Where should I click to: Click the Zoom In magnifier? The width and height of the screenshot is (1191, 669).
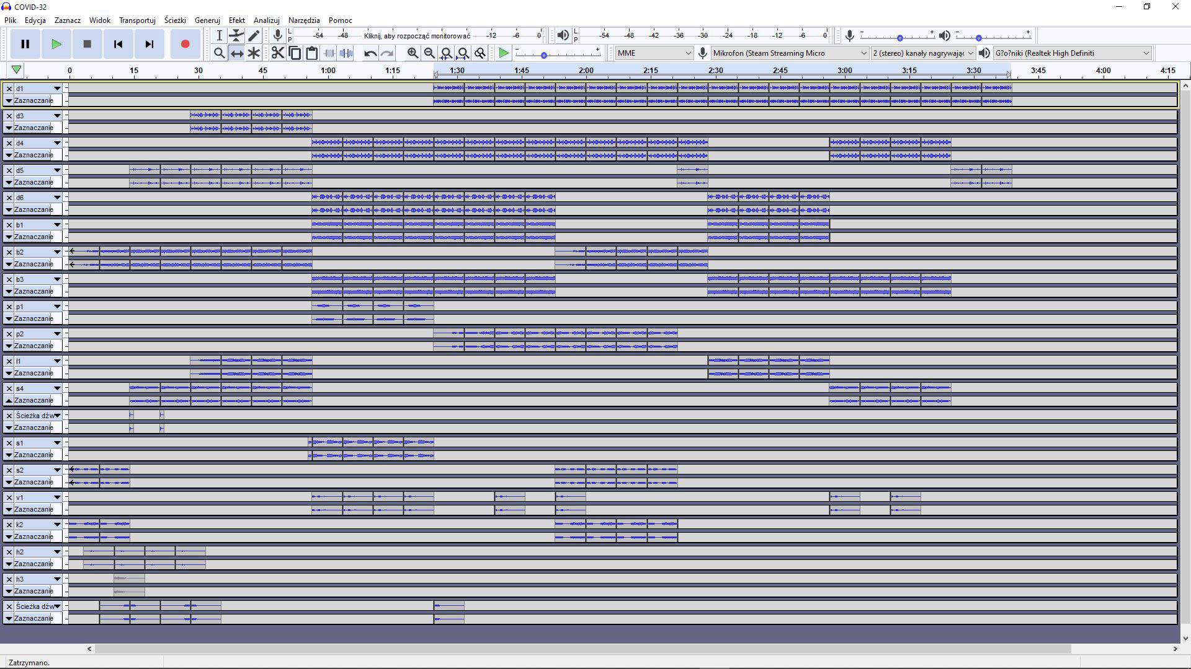pos(413,53)
